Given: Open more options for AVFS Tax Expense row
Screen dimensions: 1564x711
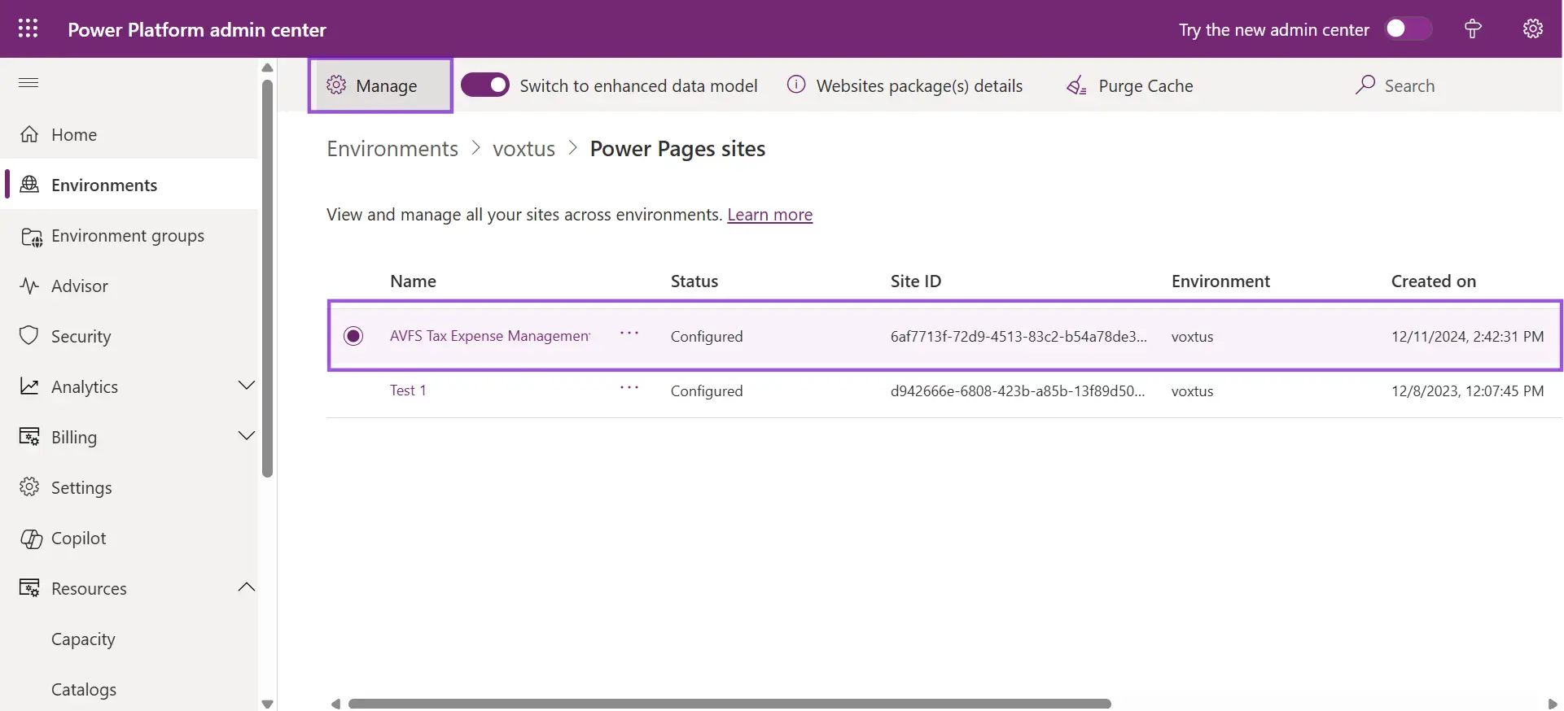Looking at the screenshot, I should 629,334.
